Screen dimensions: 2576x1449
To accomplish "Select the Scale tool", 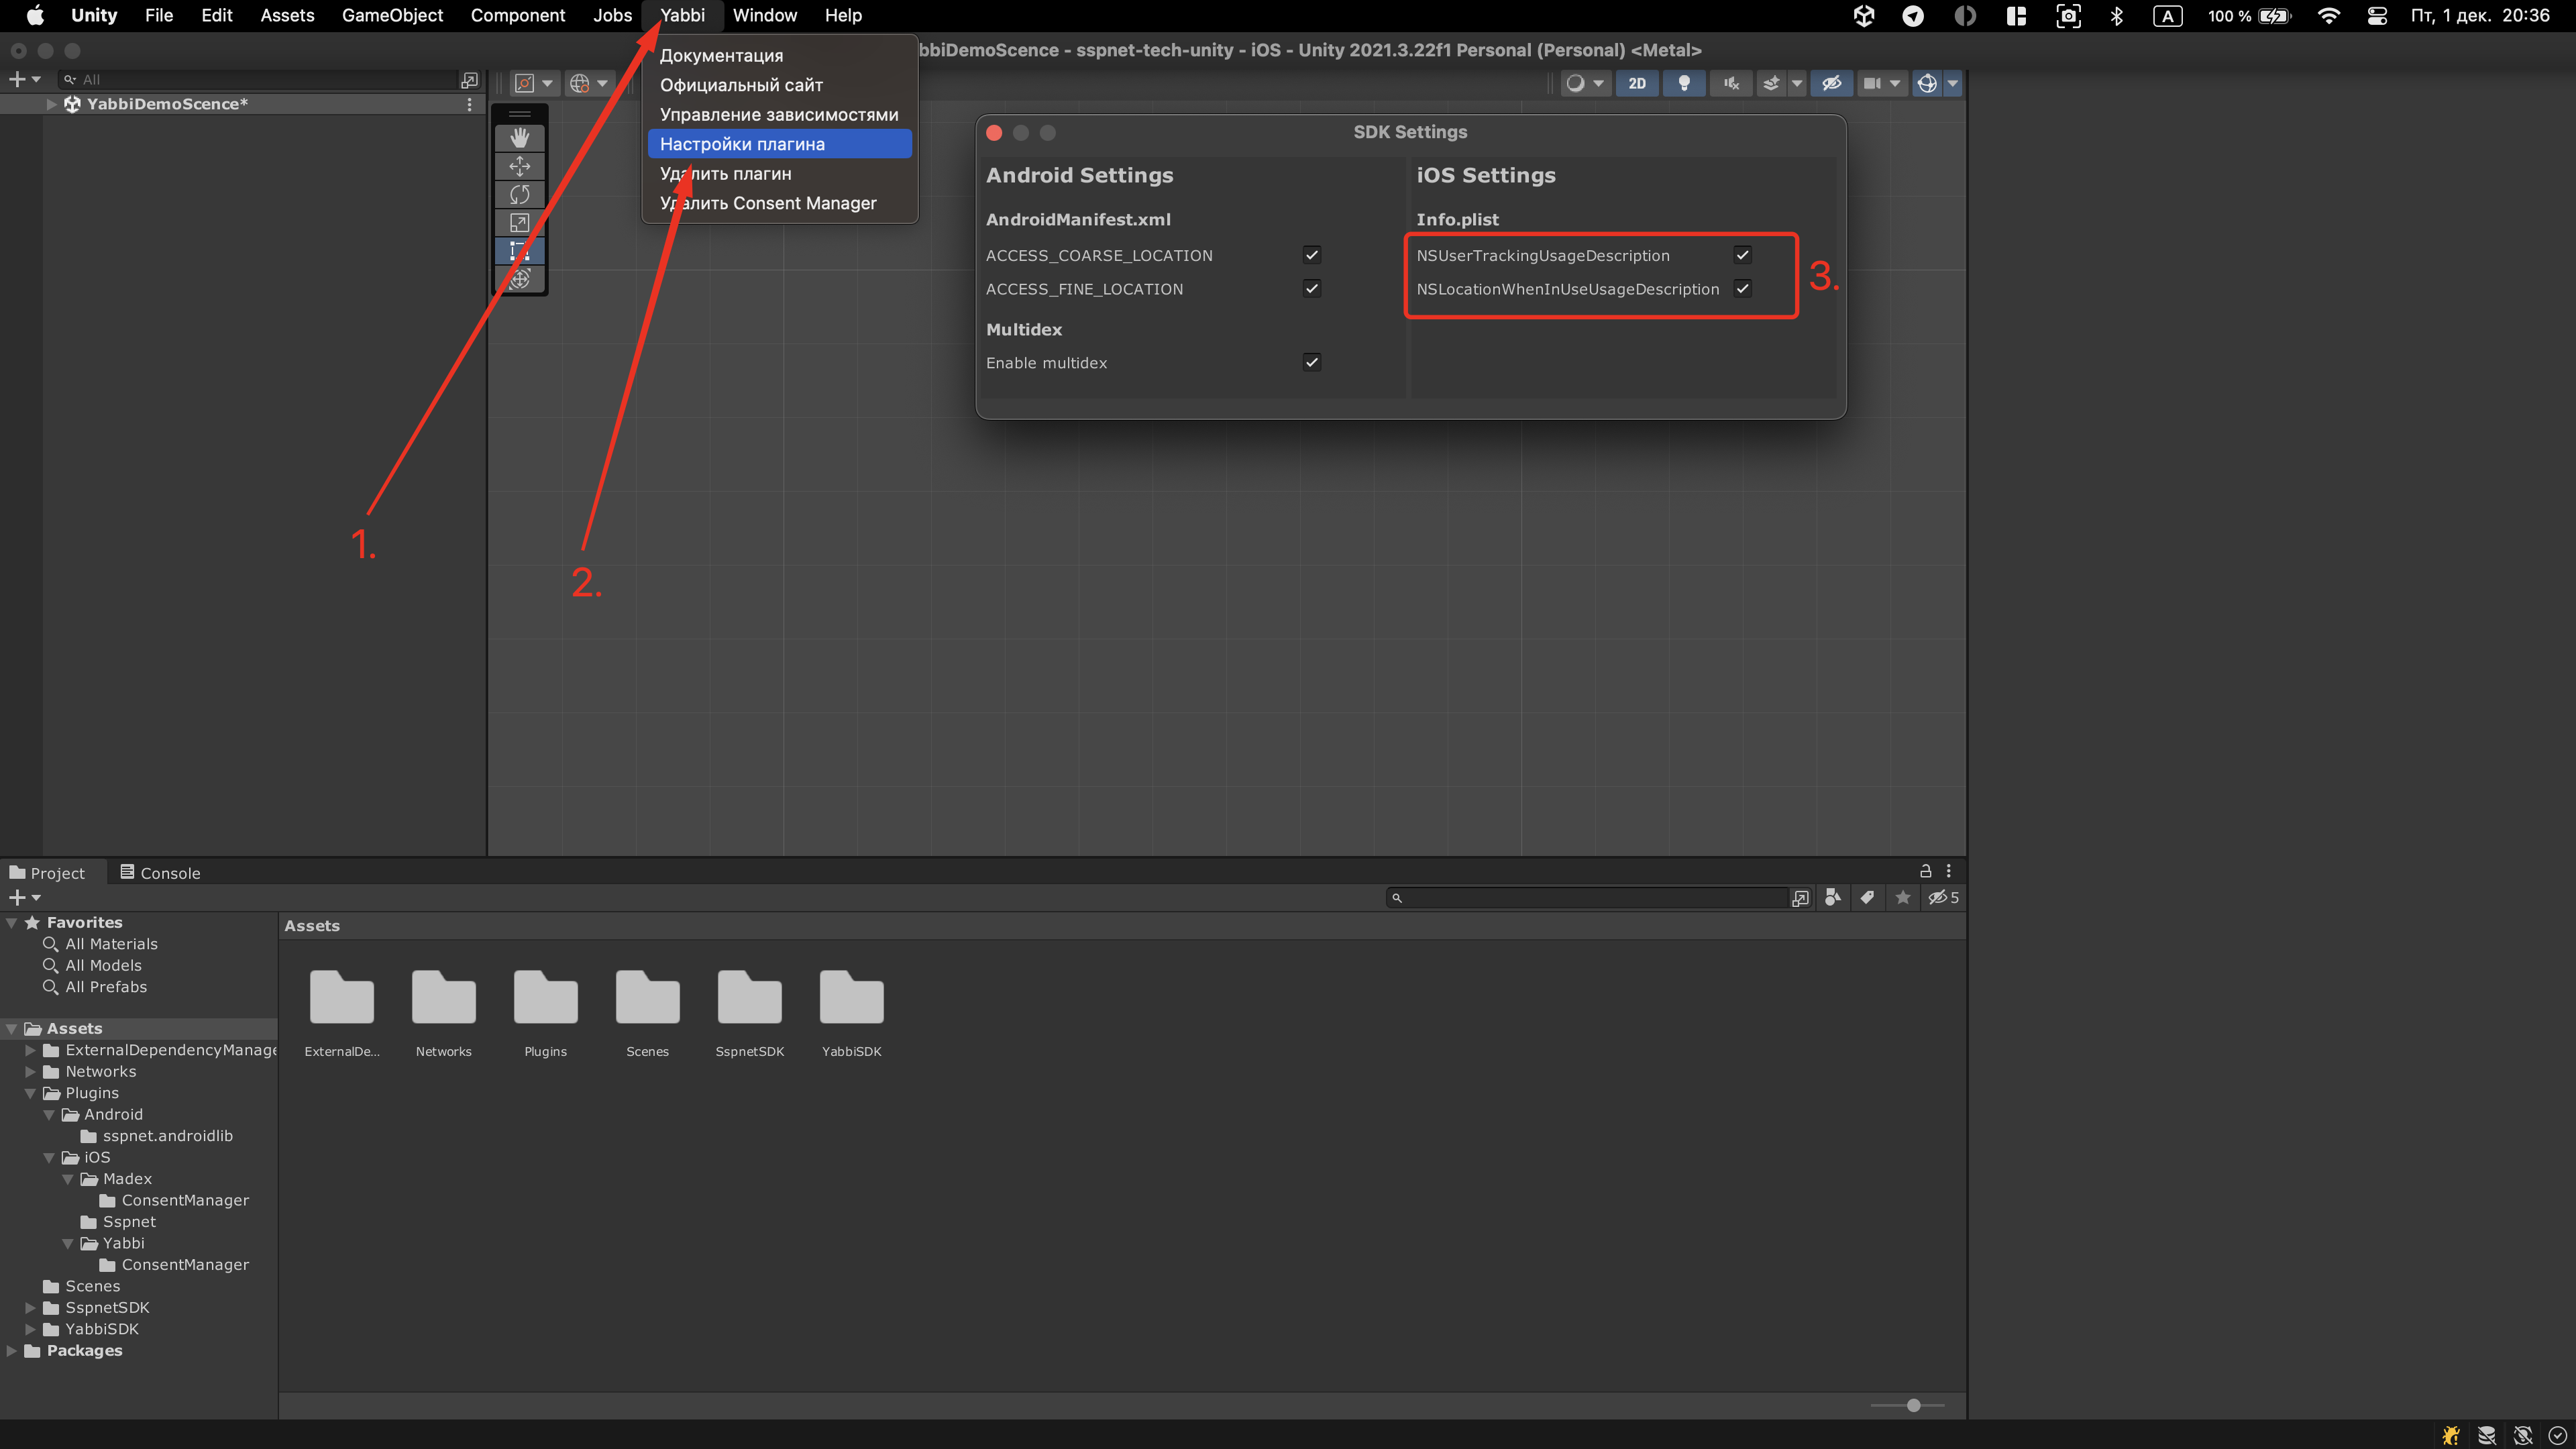I will click(519, 222).
